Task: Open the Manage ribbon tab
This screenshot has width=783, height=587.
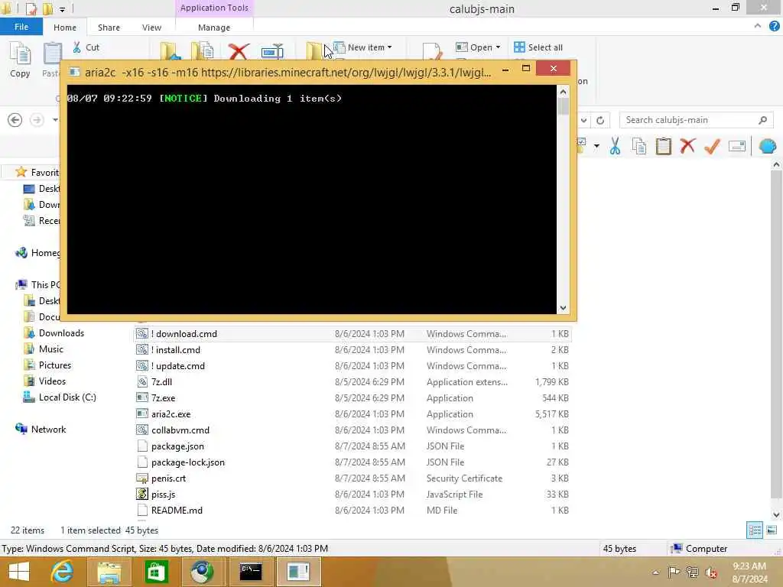Action: [x=214, y=28]
